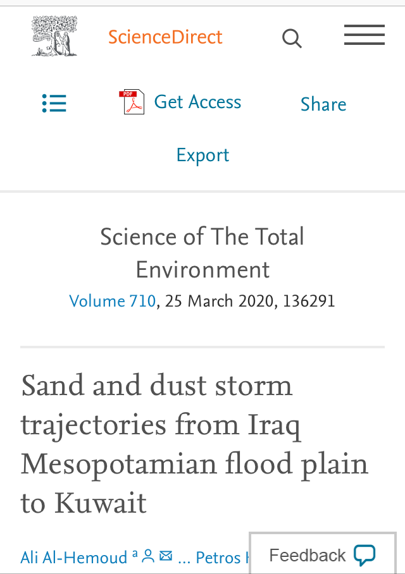Click the PDF document icon
This screenshot has height=574, width=405.
point(132,102)
